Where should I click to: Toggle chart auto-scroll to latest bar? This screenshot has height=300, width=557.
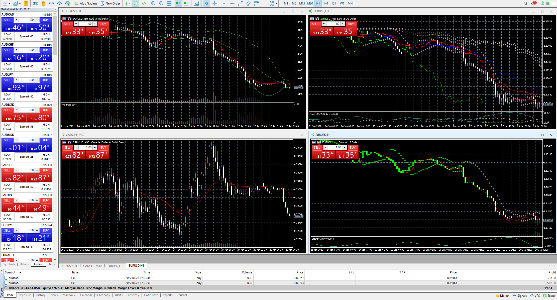pyautogui.click(x=179, y=4)
